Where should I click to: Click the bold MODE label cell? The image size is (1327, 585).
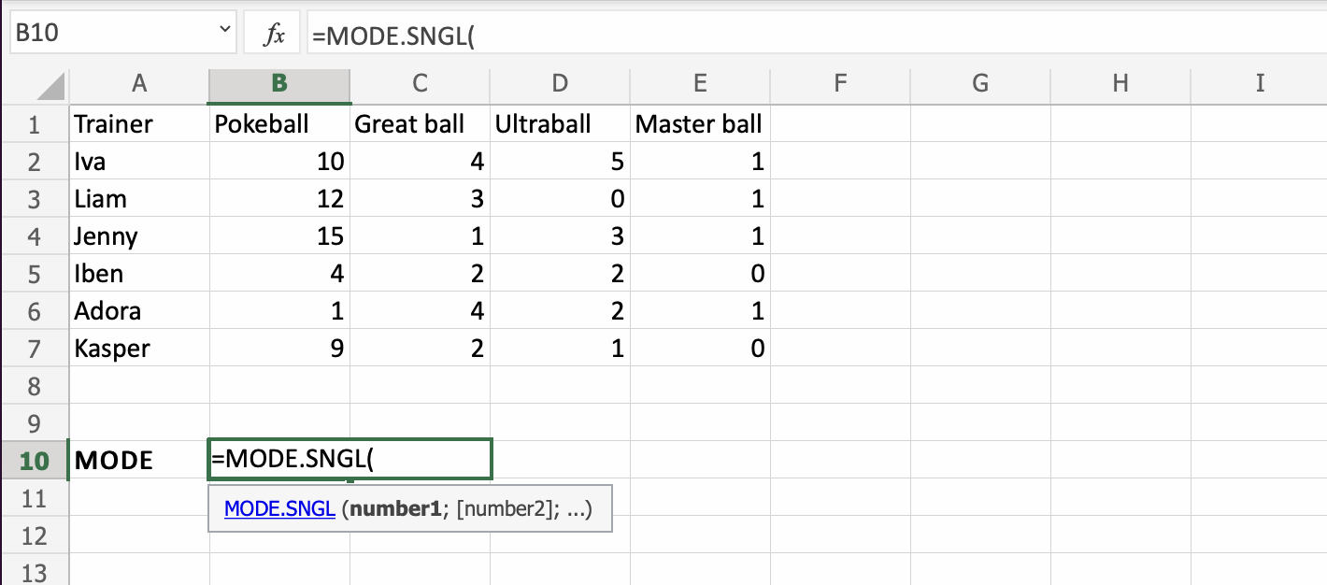[x=139, y=461]
